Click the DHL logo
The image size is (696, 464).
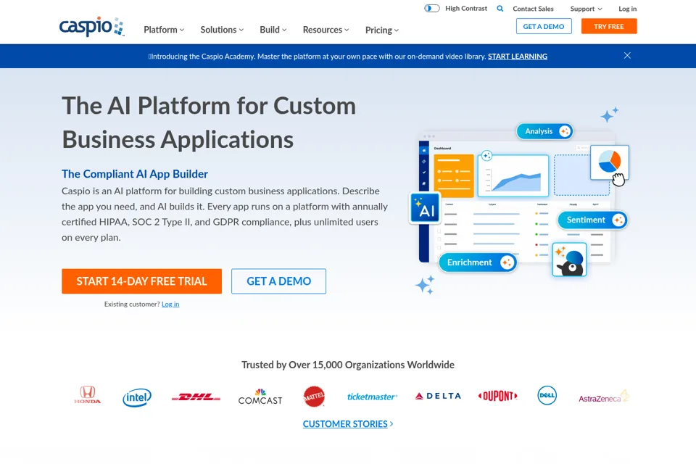pyautogui.click(x=196, y=397)
